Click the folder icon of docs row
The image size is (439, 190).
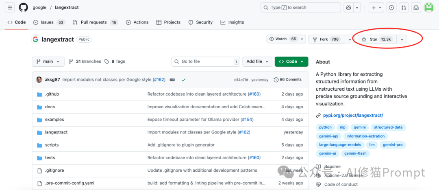[39, 107]
